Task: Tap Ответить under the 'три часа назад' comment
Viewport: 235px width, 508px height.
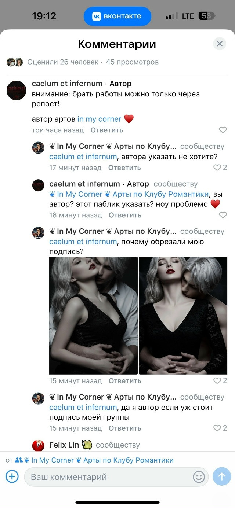Action: [107, 130]
